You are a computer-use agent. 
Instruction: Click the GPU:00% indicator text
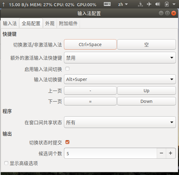[87, 5]
